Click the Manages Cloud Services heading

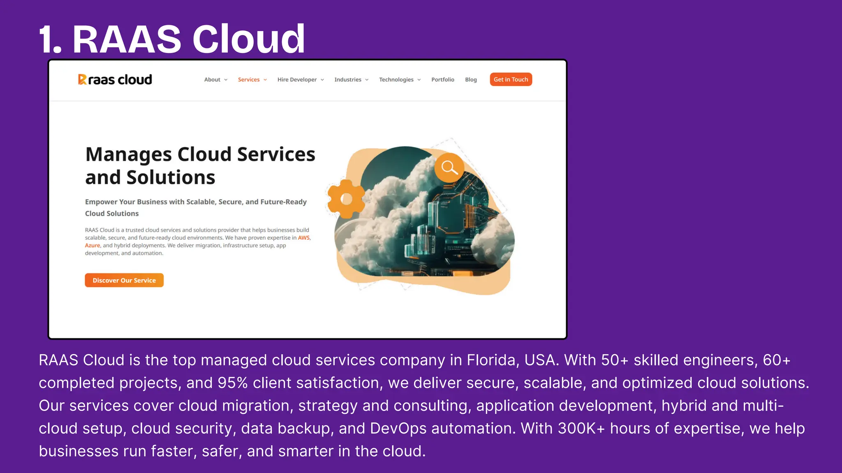200,166
